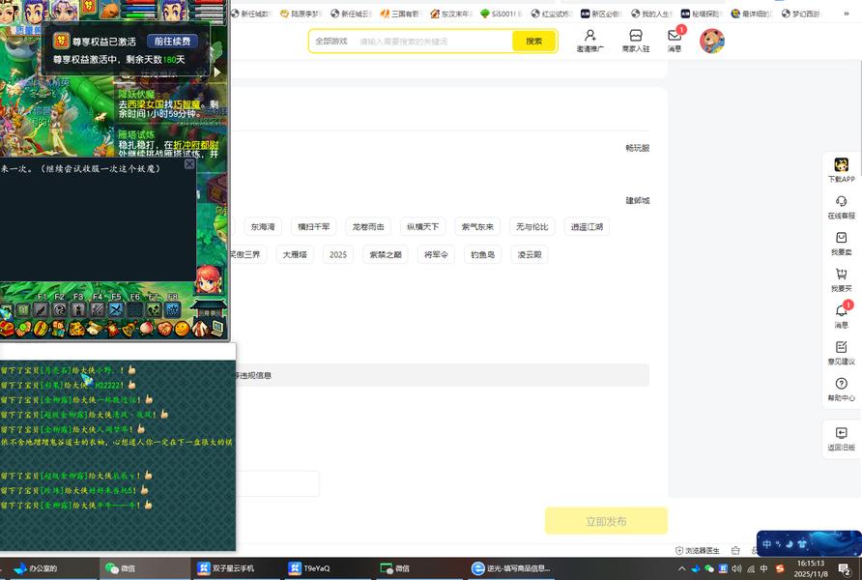Select the 紫气东来 server tag
The height and width of the screenshot is (580, 862).
pos(477,226)
